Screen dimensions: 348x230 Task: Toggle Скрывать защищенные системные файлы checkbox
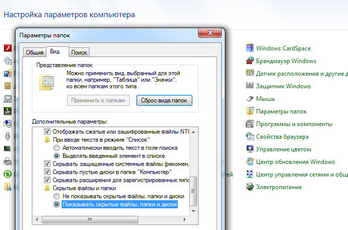click(x=48, y=164)
